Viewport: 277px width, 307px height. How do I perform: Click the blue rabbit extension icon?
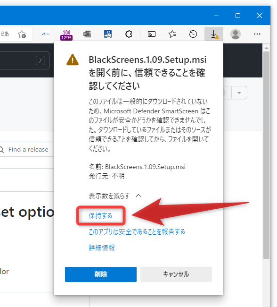coord(108,34)
